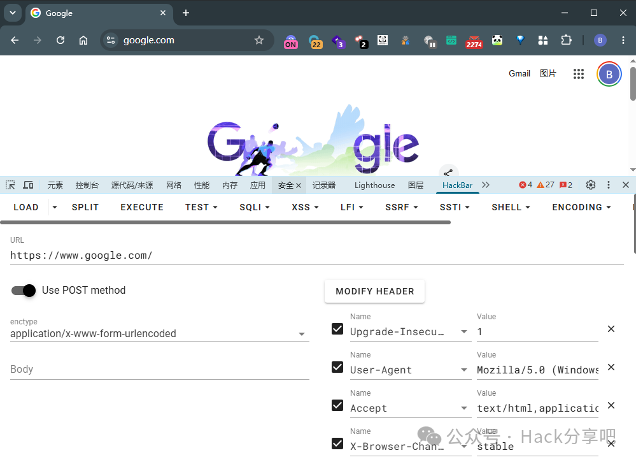This screenshot has width=636, height=462.
Task: Click the SPLIT button
Action: (85, 208)
